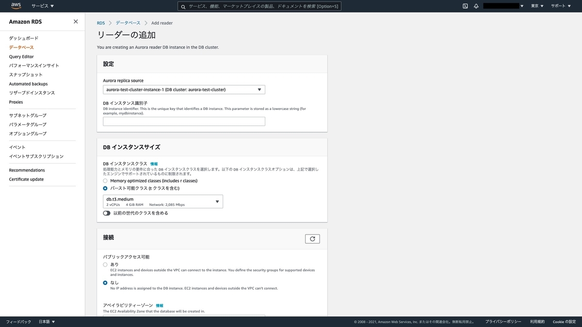The height and width of the screenshot is (327, 582).
Task: Open データベース in the sidebar
Action: pos(21,47)
